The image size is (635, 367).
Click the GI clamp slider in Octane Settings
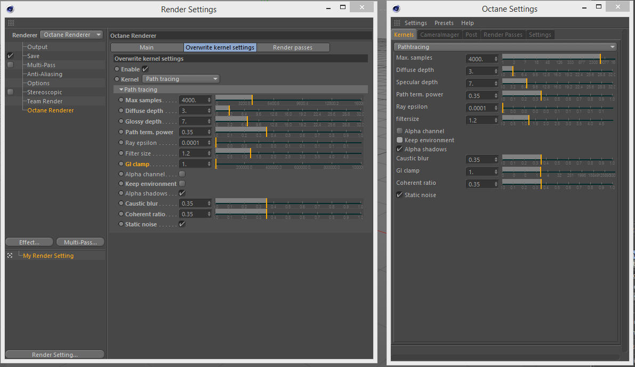click(x=559, y=172)
